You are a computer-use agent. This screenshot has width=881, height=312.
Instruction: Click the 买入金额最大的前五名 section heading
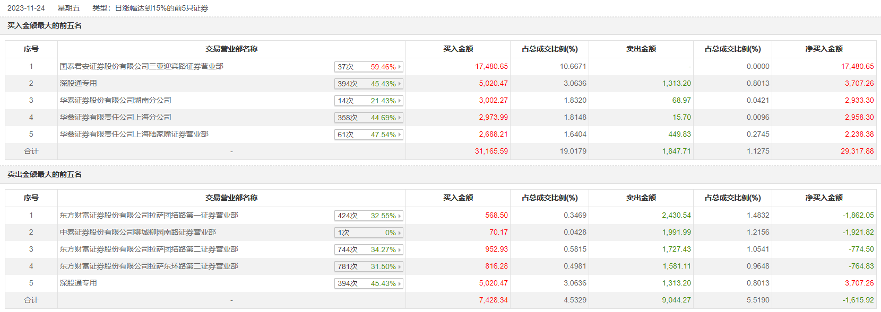tap(45, 25)
